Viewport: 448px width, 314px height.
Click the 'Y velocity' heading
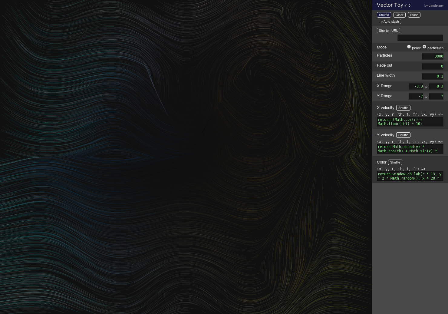coord(386,135)
